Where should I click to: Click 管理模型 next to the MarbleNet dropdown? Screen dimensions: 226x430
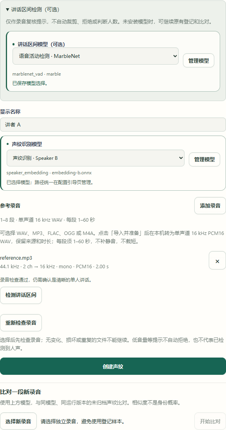[x=199, y=60]
